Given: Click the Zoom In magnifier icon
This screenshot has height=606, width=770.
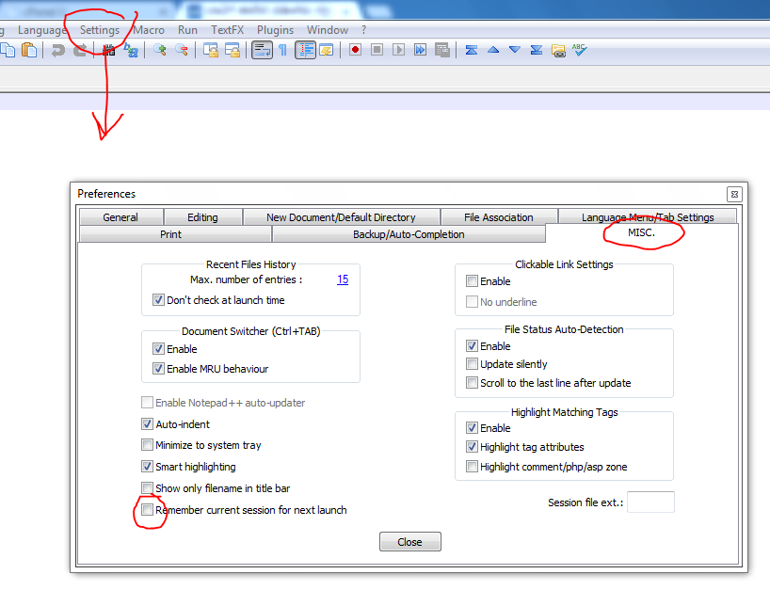Looking at the screenshot, I should 159,50.
